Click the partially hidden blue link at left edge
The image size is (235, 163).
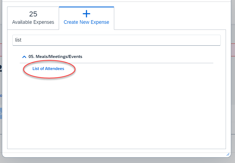click(1, 95)
